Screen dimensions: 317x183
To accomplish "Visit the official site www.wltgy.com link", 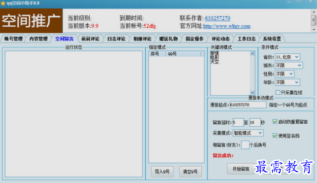I will (x=227, y=26).
